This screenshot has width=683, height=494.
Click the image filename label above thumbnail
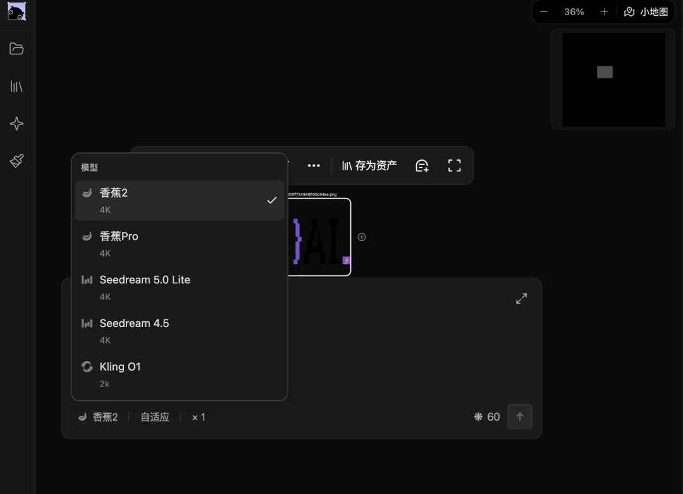point(312,194)
